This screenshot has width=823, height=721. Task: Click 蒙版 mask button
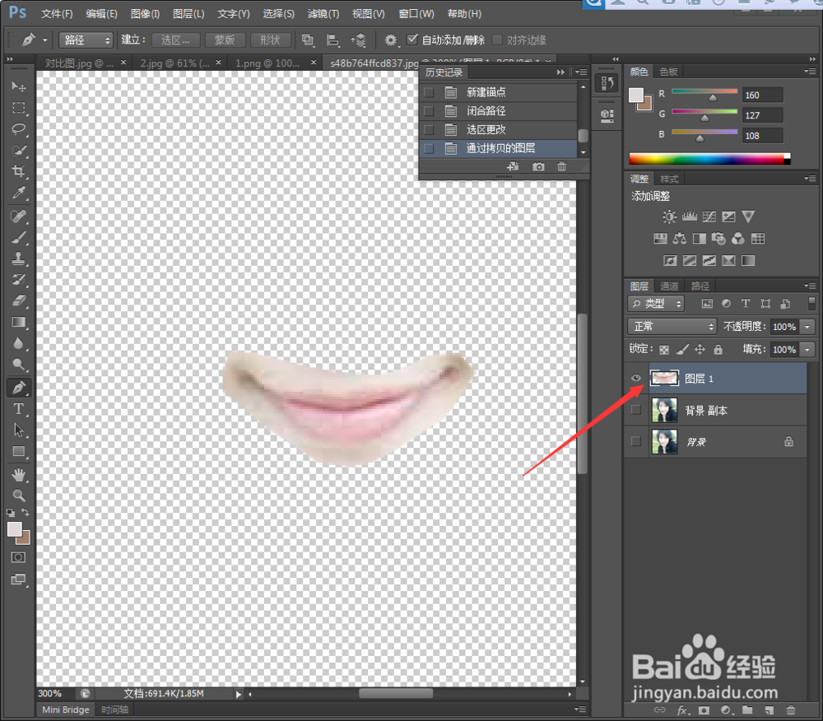pyautogui.click(x=225, y=40)
